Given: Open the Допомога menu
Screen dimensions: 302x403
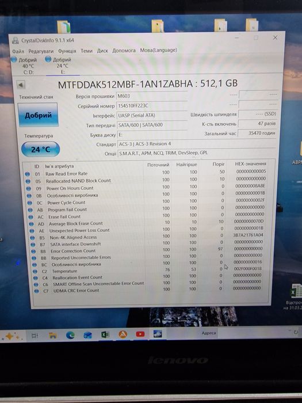Looking at the screenshot, I should tap(124, 51).
